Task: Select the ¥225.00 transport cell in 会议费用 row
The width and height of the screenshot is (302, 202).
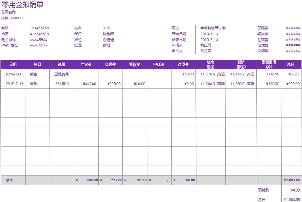Action: tap(110, 84)
